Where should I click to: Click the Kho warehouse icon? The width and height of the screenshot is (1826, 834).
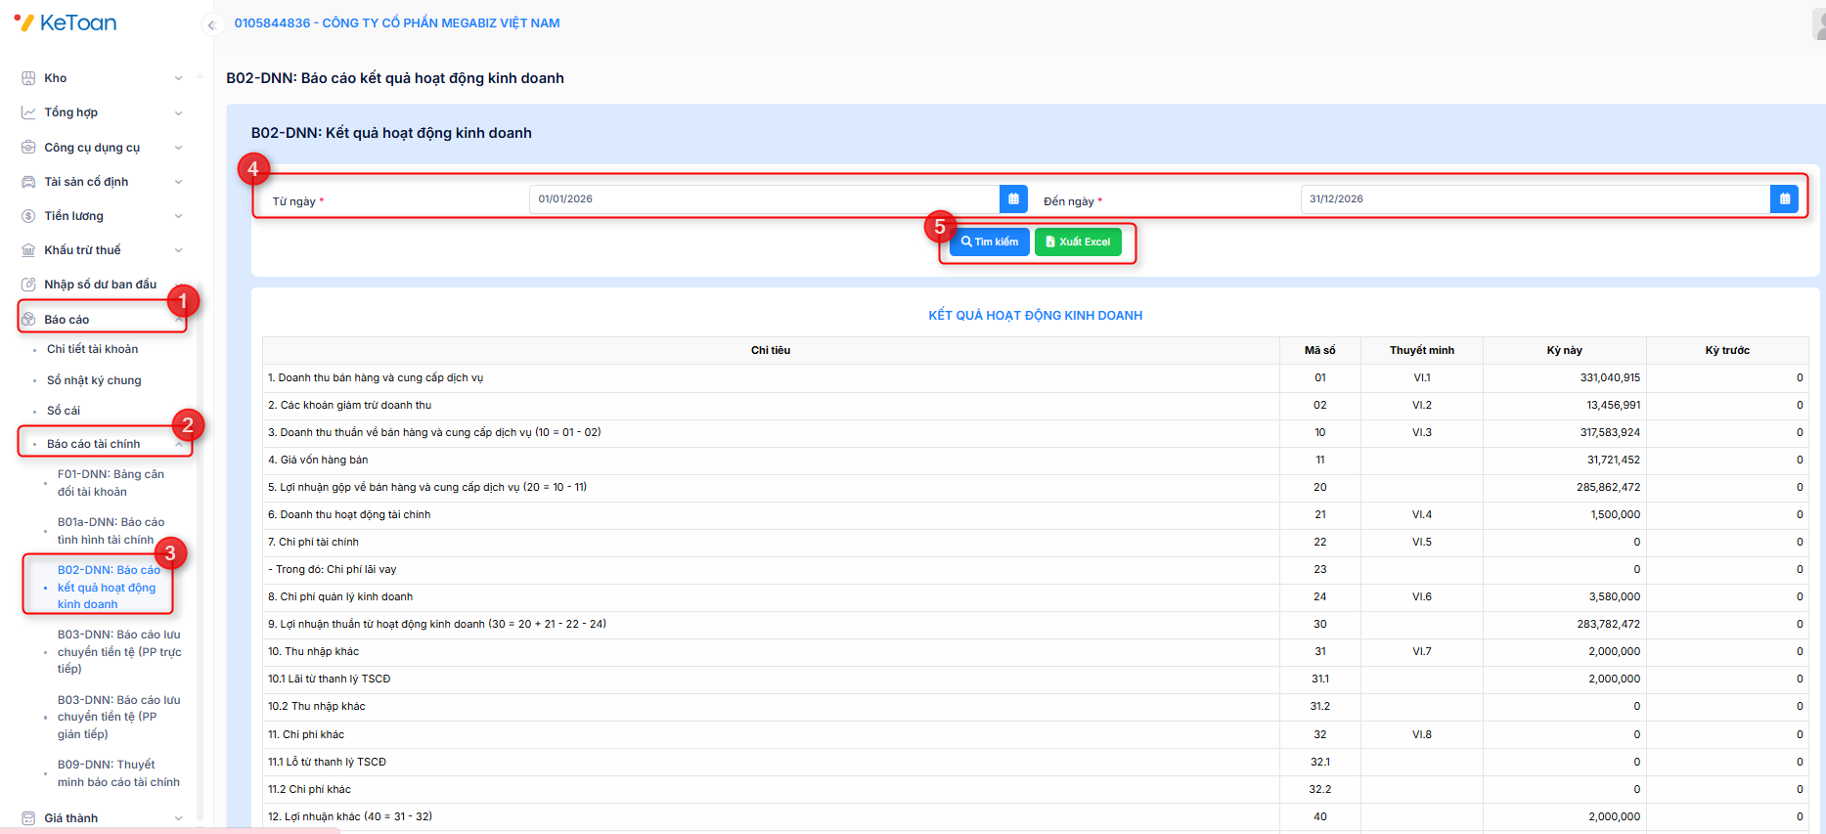click(28, 78)
